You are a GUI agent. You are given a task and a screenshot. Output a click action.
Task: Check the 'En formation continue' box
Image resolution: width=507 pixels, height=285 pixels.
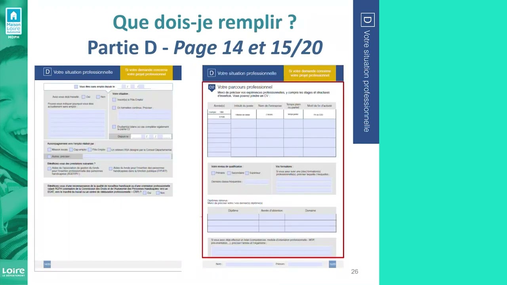point(114,108)
